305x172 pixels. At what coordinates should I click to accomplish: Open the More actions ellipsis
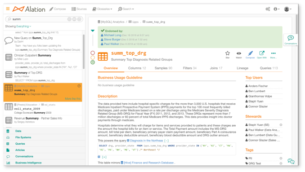pos(274,53)
